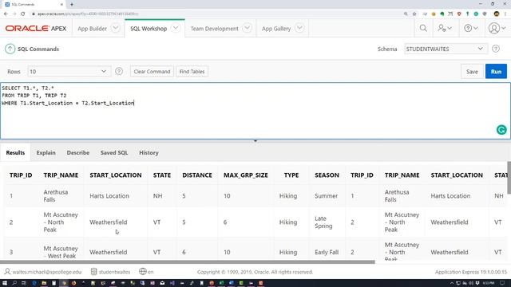This screenshot has width=511, height=287.
Task: Open the Schema STUDENTWAITES select list
Action: coord(446,49)
